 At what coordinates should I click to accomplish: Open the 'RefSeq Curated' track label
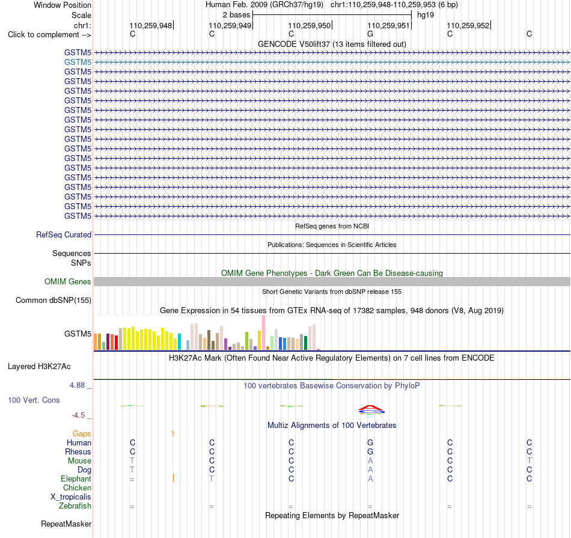pyautogui.click(x=63, y=234)
